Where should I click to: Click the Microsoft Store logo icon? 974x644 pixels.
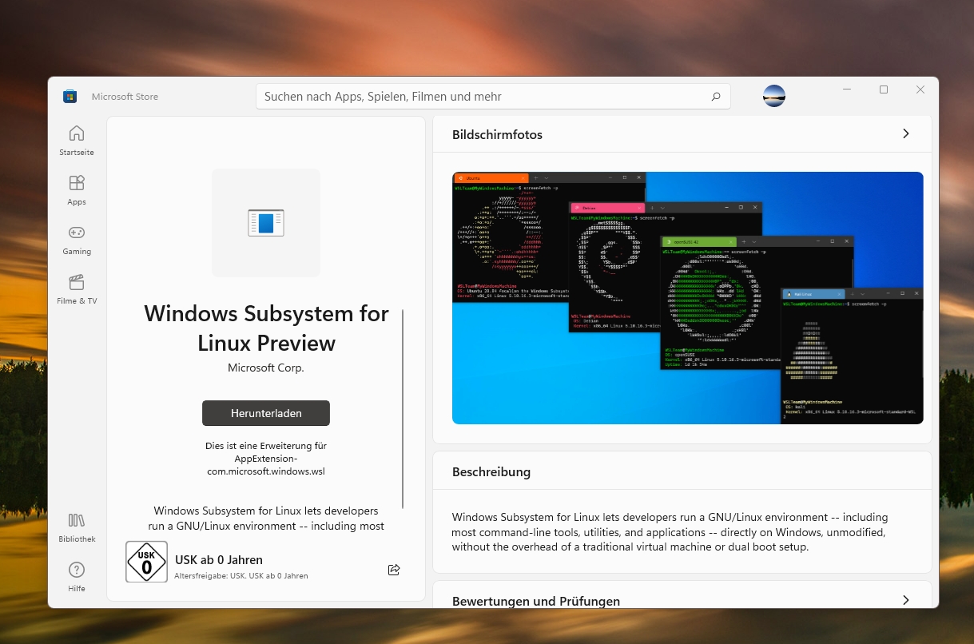point(70,97)
